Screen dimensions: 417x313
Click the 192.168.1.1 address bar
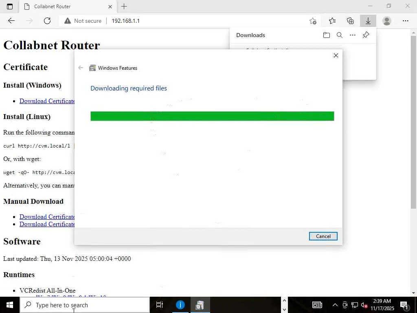point(125,21)
